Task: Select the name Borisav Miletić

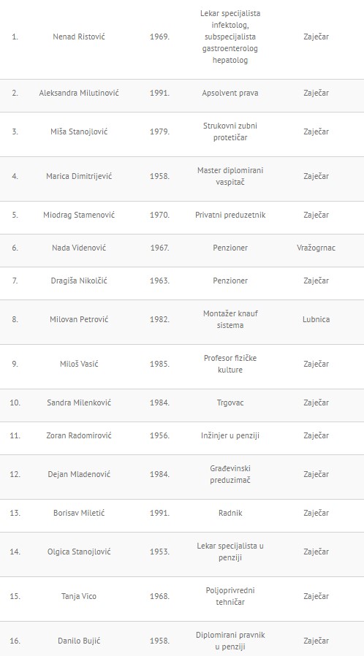Action: coord(79,513)
